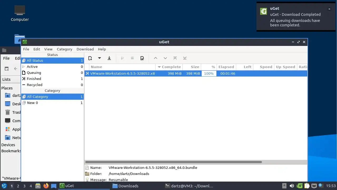Select the New 0 category
The width and height of the screenshot is (337, 190).
[52, 103]
